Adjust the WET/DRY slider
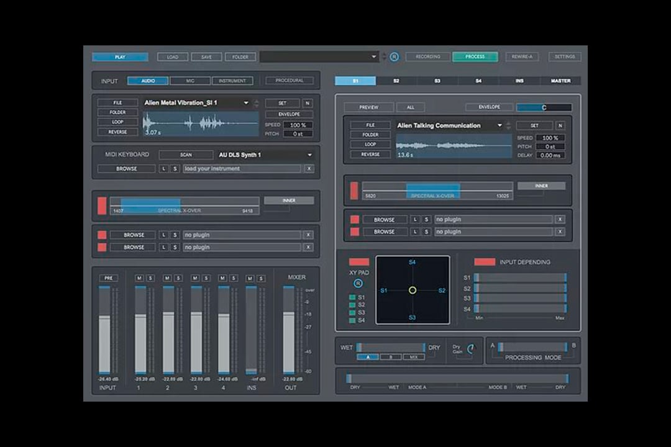This screenshot has width=671, height=447. (391, 347)
